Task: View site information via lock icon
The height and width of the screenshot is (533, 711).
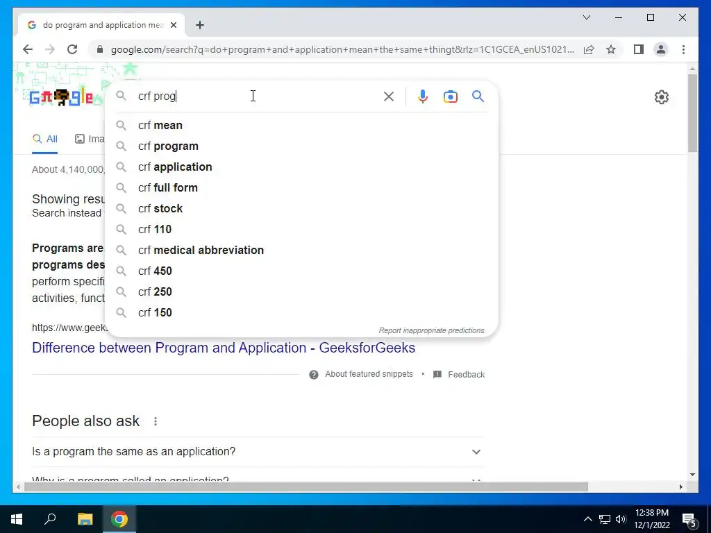Action: click(100, 49)
